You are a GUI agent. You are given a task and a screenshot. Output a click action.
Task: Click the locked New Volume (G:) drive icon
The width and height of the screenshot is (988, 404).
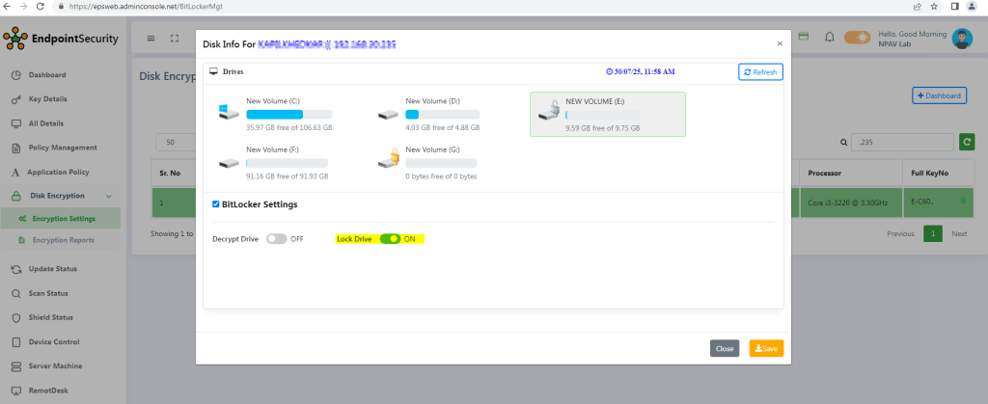click(389, 162)
